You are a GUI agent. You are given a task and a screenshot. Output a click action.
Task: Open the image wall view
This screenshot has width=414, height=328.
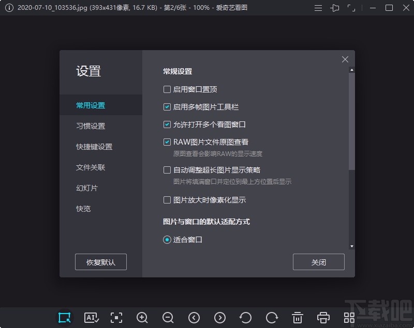(x=349, y=318)
